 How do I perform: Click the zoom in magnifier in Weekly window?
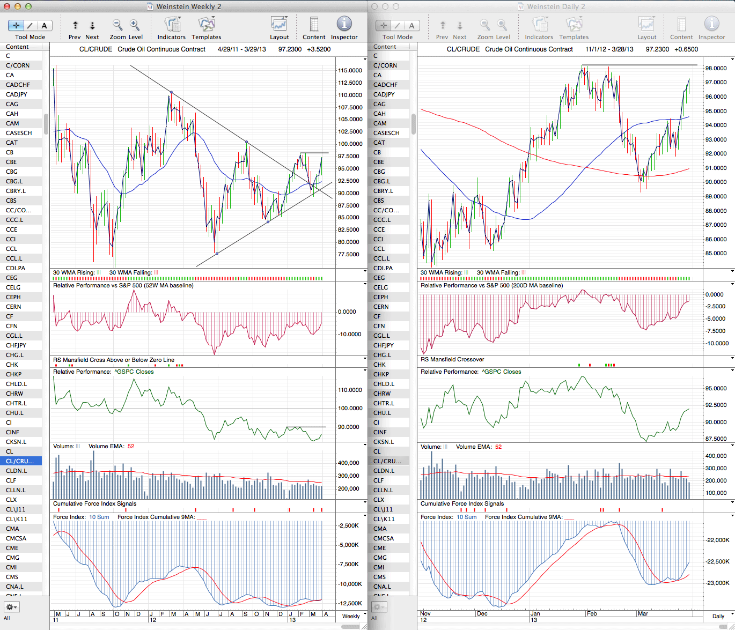tap(135, 25)
